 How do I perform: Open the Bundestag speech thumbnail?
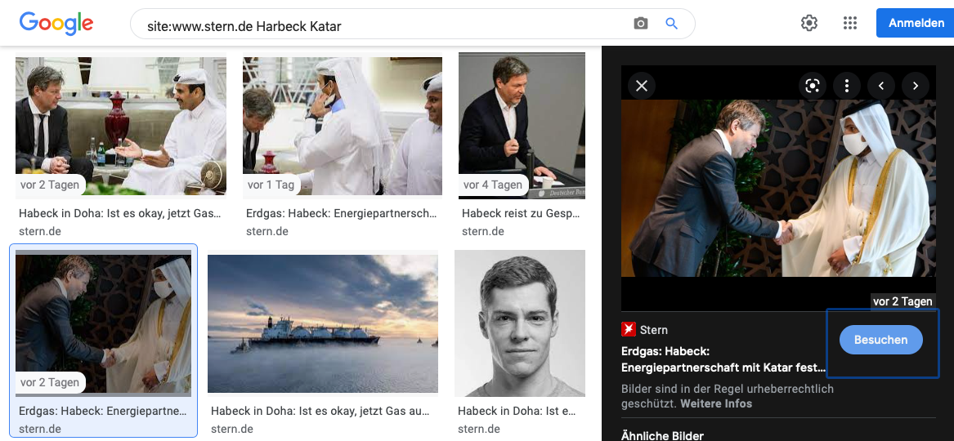click(x=522, y=125)
